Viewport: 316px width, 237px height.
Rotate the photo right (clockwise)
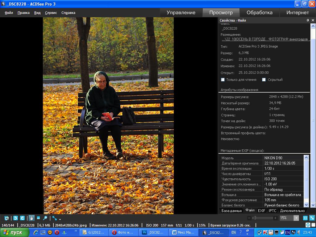pos(22,218)
